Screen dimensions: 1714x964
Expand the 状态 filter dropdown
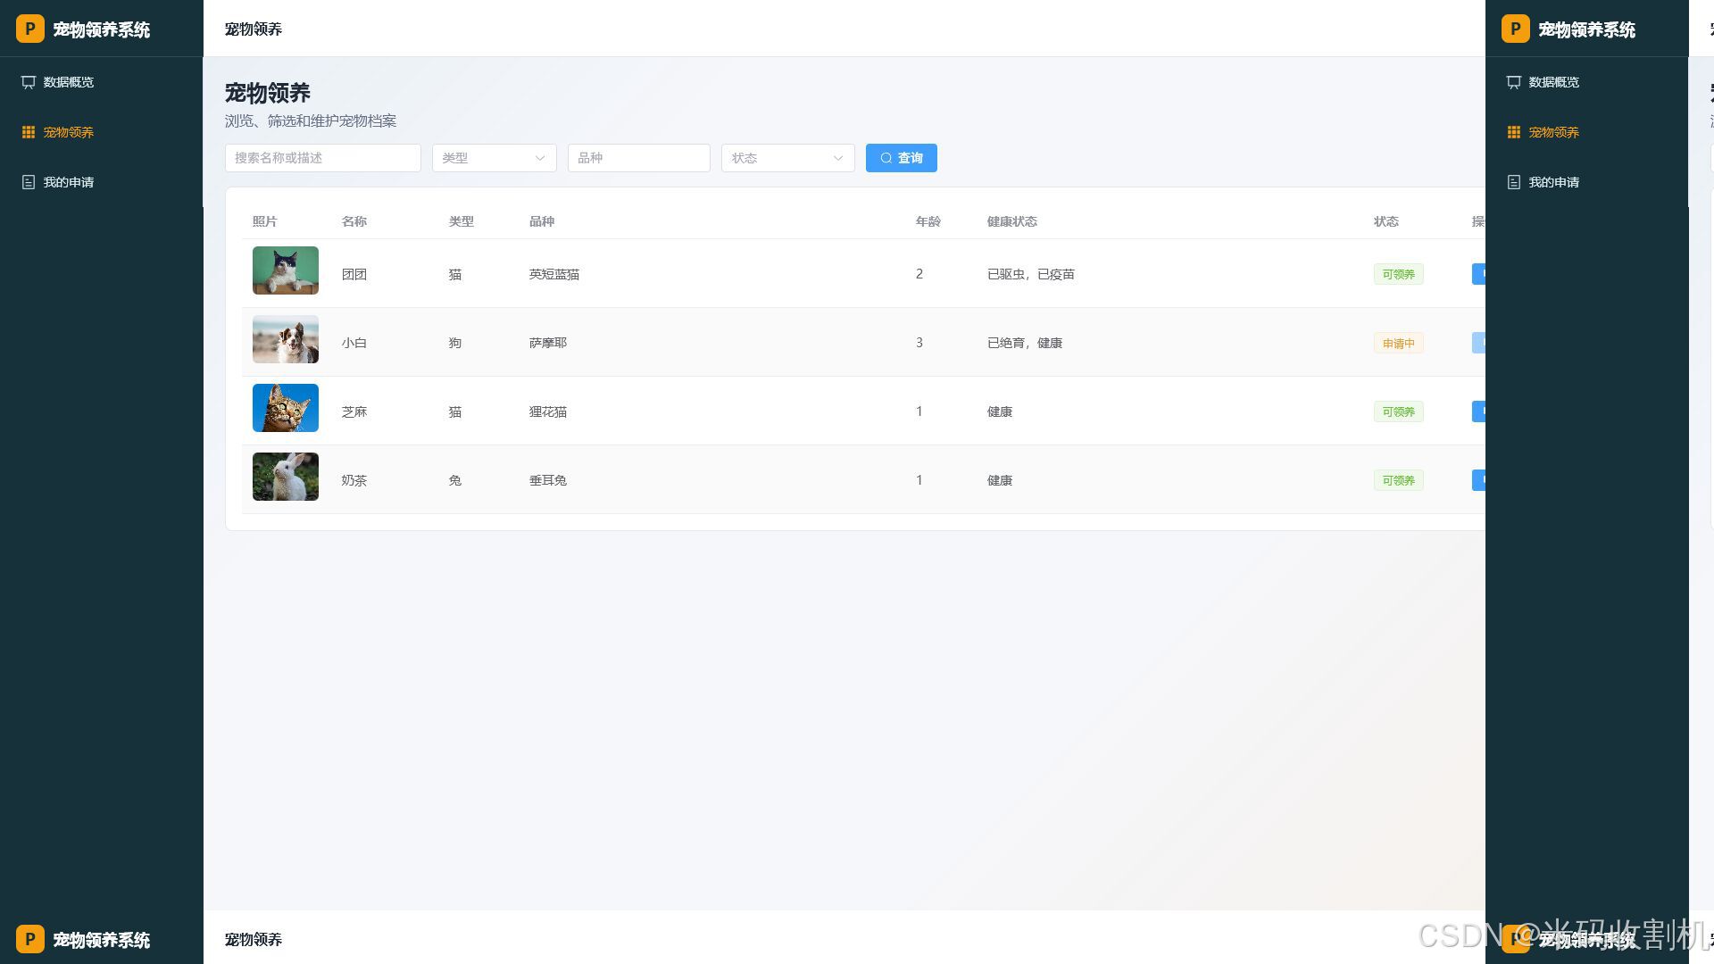click(x=788, y=158)
